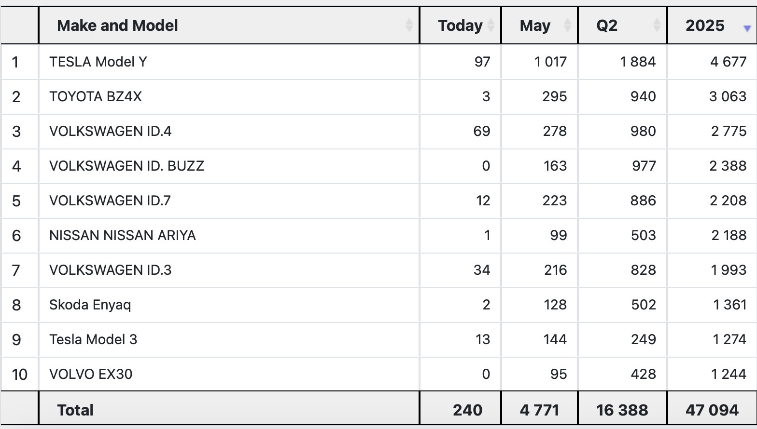Click the Skoda Enyaq row
Screen dimensions: 757x429
point(378,305)
